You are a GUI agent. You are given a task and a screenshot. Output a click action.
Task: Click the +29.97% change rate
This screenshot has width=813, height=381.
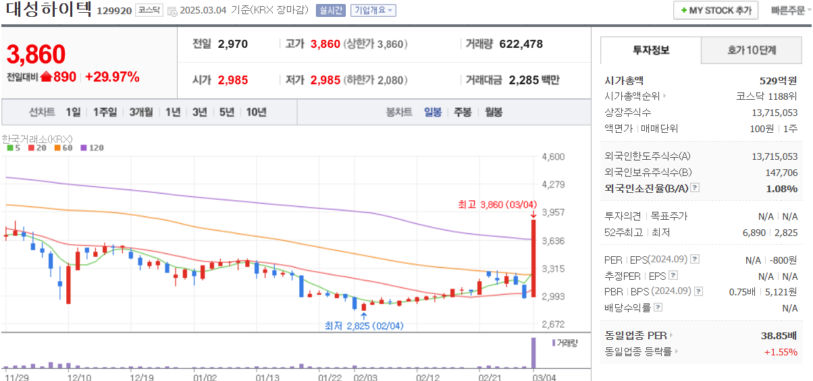tap(112, 77)
